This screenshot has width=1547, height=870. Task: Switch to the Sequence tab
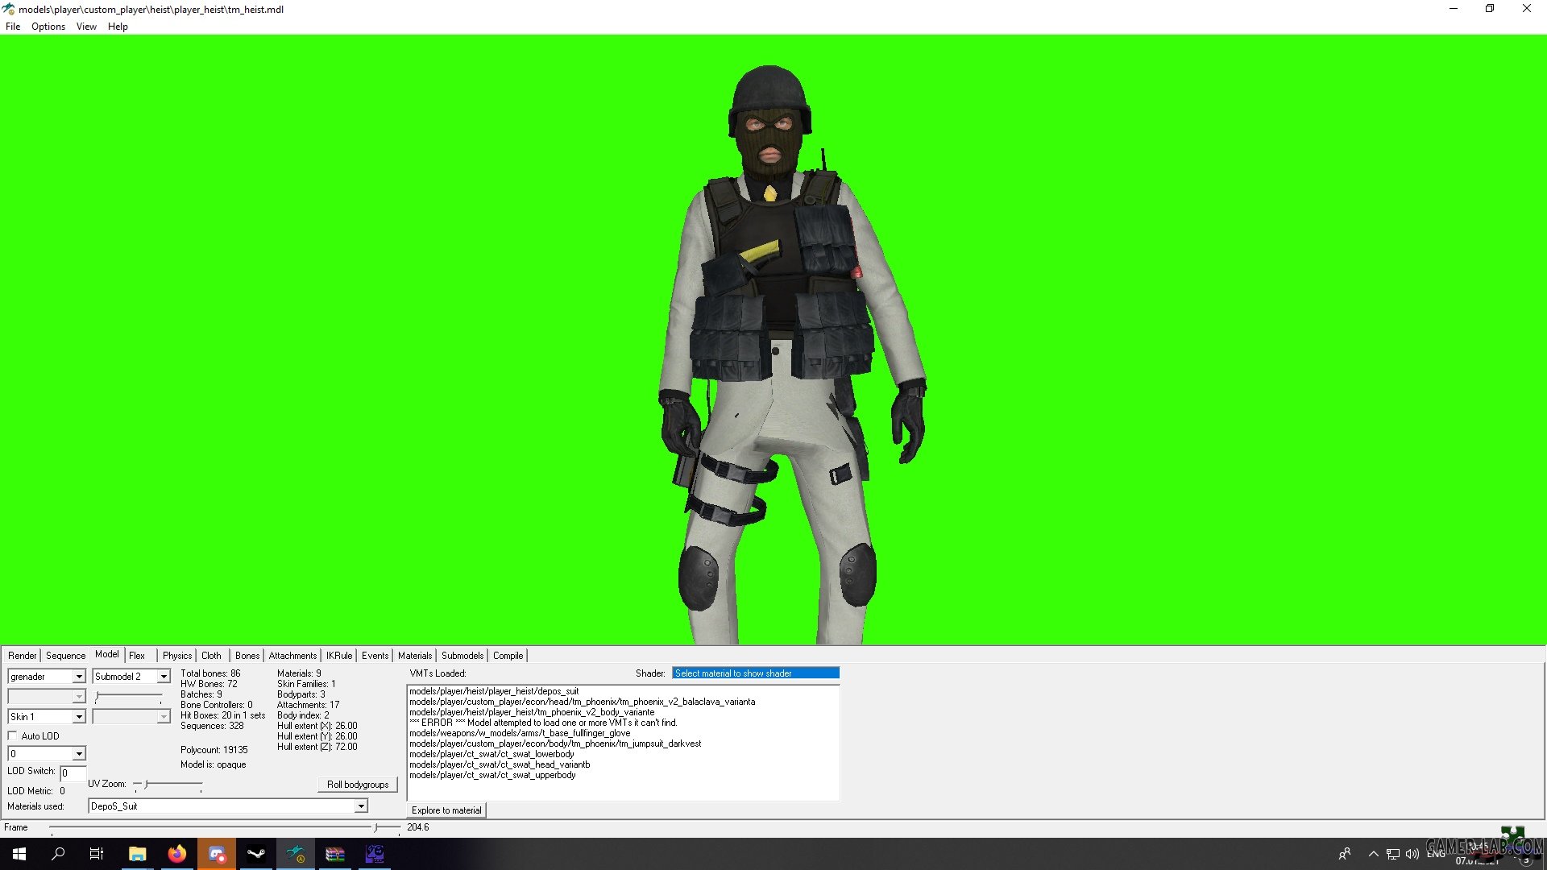point(65,656)
